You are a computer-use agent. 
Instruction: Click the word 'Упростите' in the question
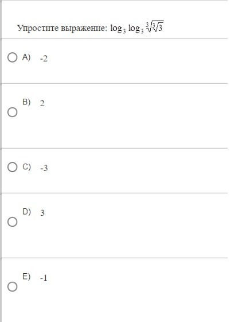pyautogui.click(x=38, y=28)
